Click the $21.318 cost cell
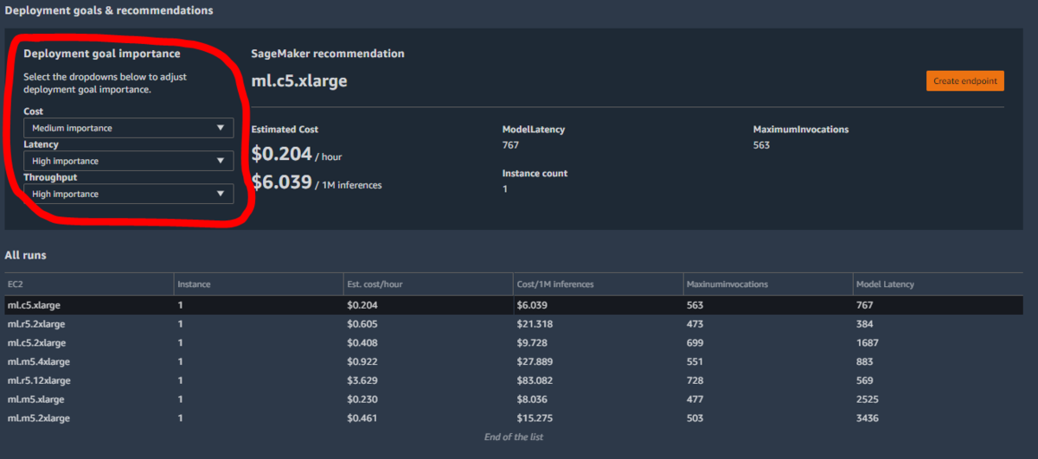Screen dimensions: 1038x459 pos(535,324)
